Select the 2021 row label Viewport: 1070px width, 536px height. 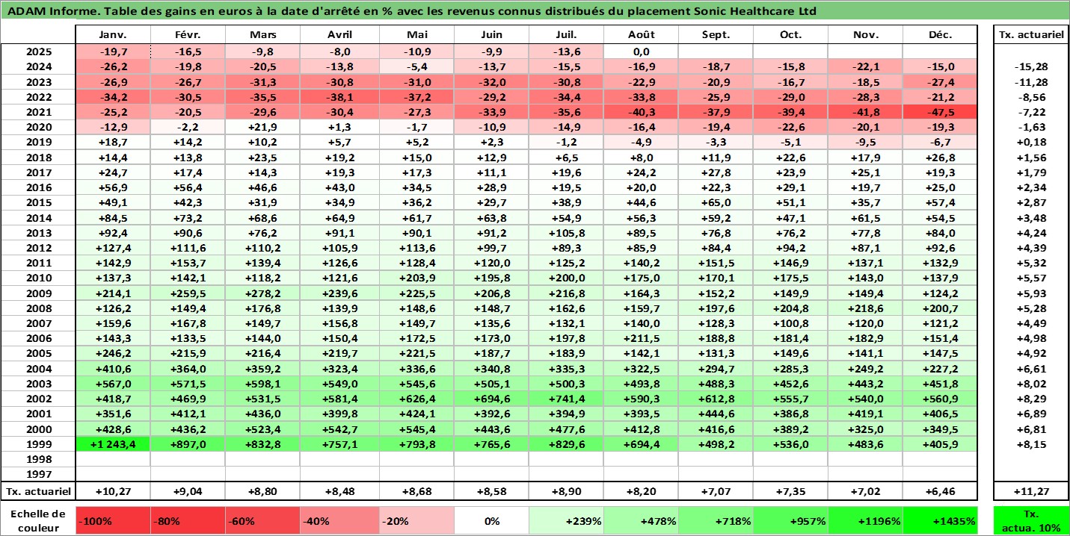coord(38,112)
